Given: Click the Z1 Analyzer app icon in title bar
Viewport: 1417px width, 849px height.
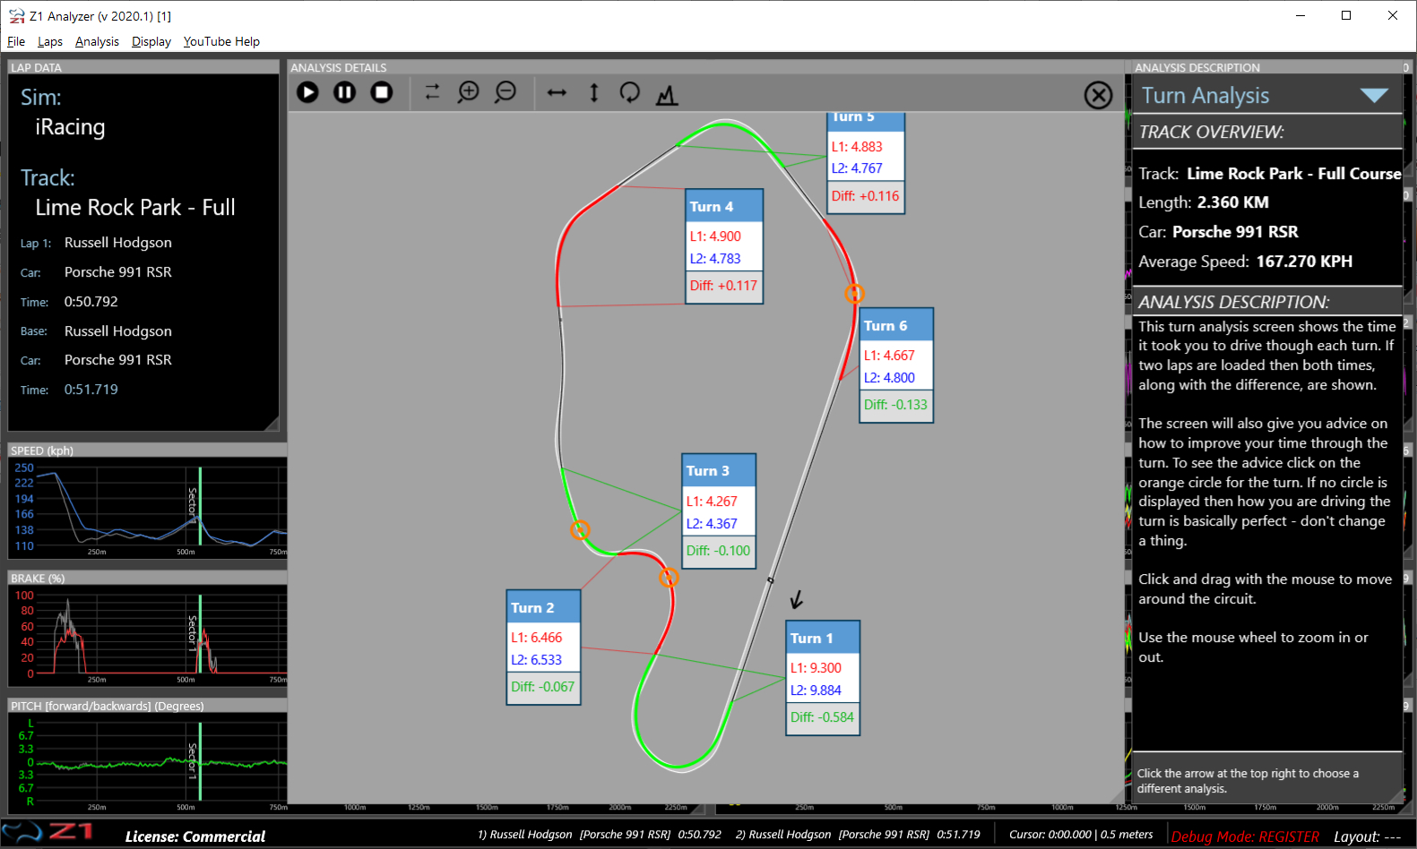Looking at the screenshot, I should coord(16,16).
